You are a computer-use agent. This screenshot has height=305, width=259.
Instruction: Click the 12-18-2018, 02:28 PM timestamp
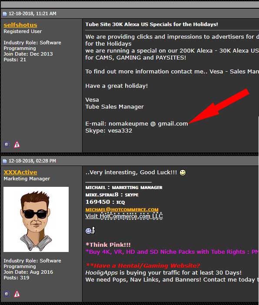tap(32, 161)
